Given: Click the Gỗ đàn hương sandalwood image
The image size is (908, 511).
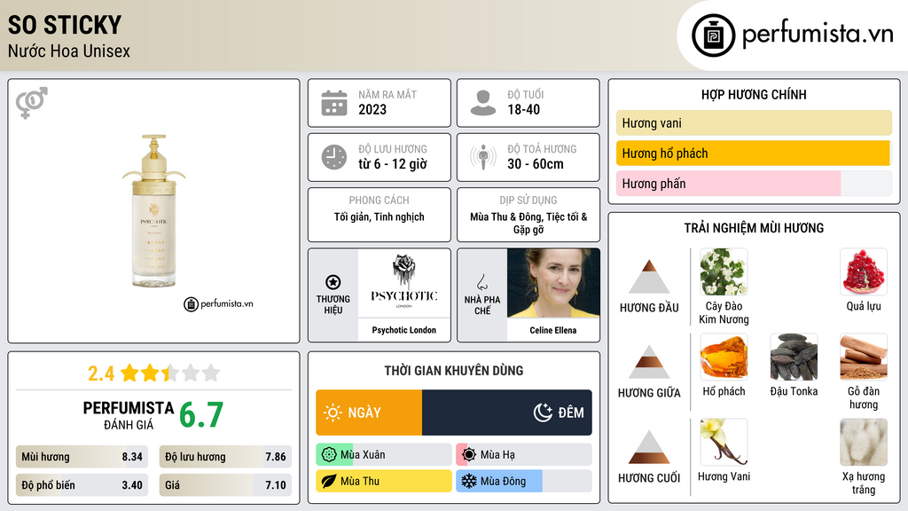Looking at the screenshot, I should pos(864,357).
